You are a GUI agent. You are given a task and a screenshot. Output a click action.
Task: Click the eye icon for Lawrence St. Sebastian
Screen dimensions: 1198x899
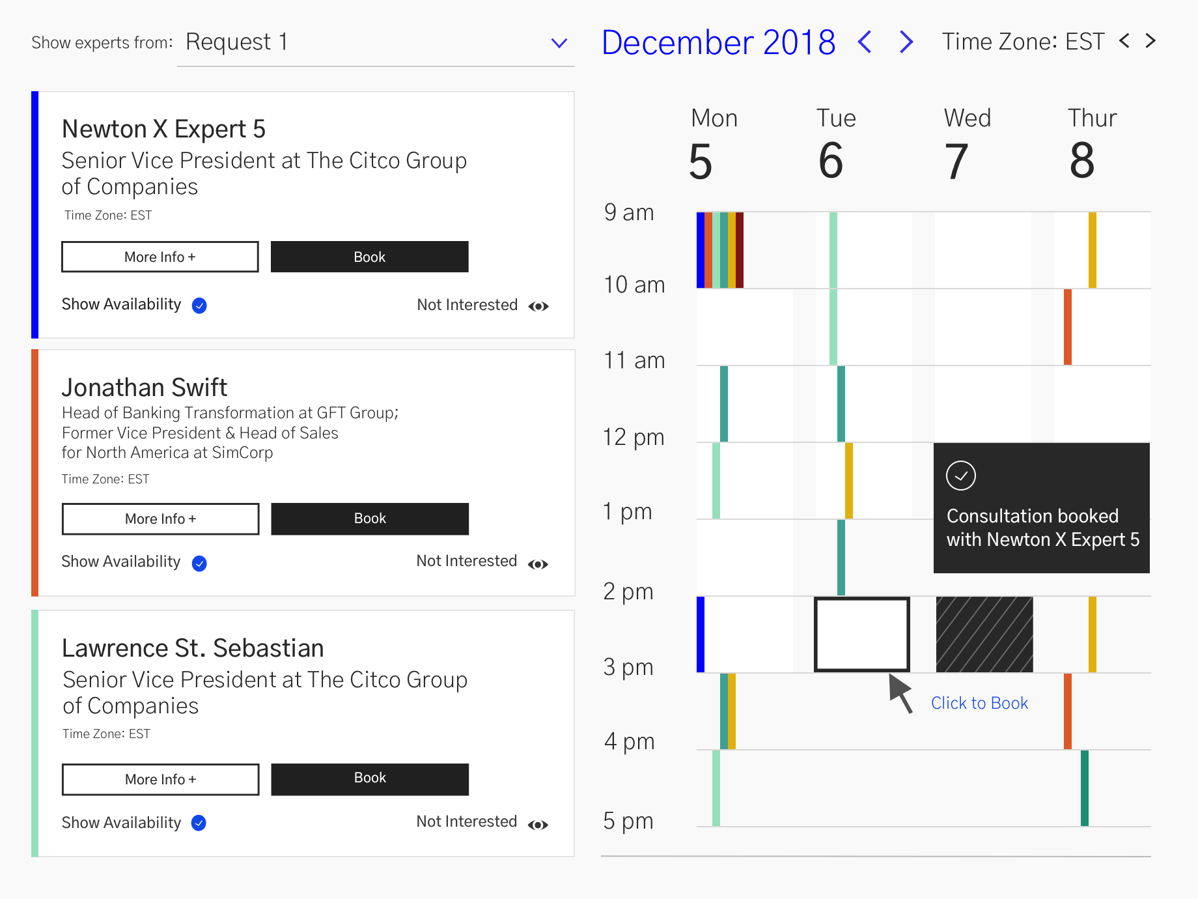(538, 824)
